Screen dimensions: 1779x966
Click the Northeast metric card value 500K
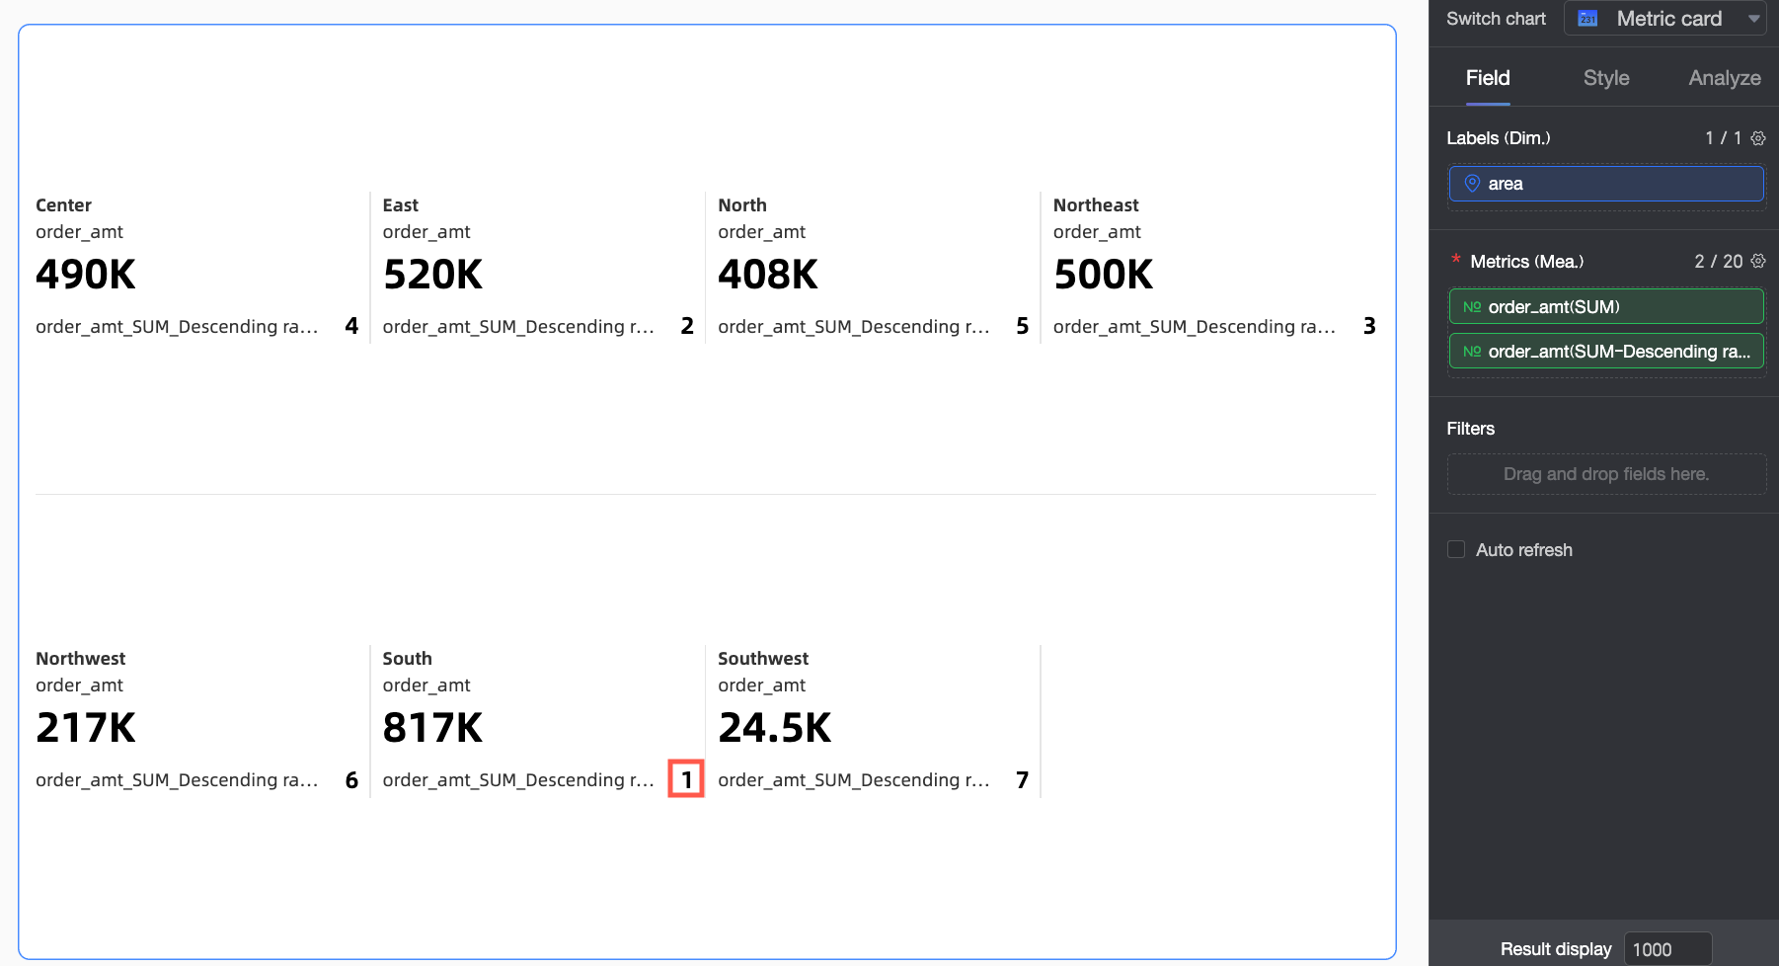[x=1103, y=275]
